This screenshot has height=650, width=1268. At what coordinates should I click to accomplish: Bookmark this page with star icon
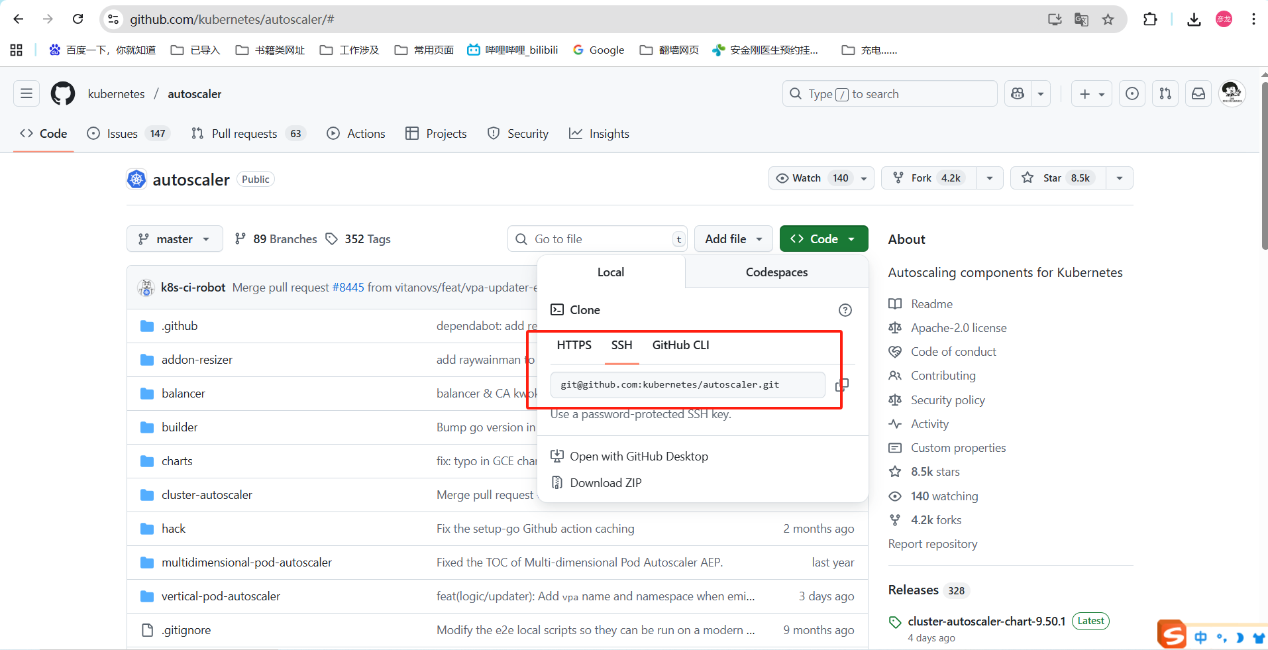pos(1108,19)
